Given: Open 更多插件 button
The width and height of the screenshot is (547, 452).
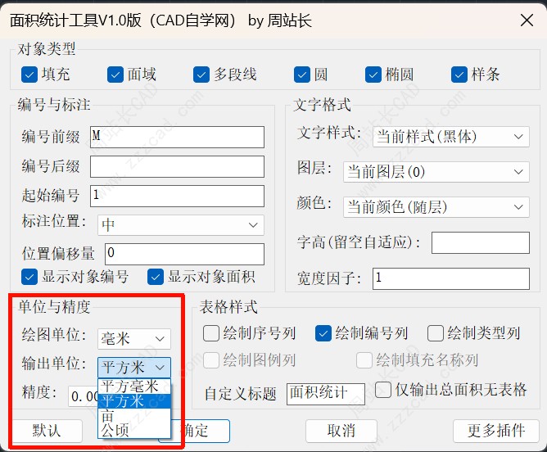Looking at the screenshot, I should tap(496, 431).
